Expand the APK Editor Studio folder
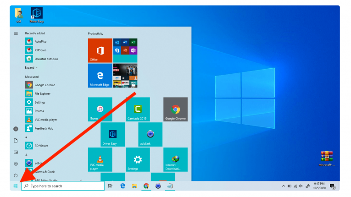Image resolution: width=351 pixels, height=197 pixels. 81,181
